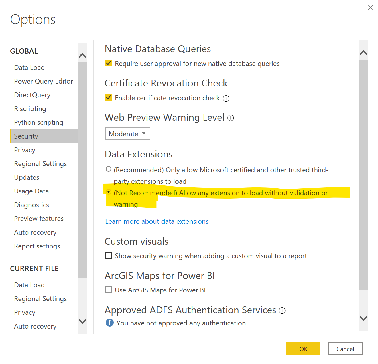The image size is (378, 364).
Task: Open the Web Preview Warning Level dropdown
Action: coord(127,133)
